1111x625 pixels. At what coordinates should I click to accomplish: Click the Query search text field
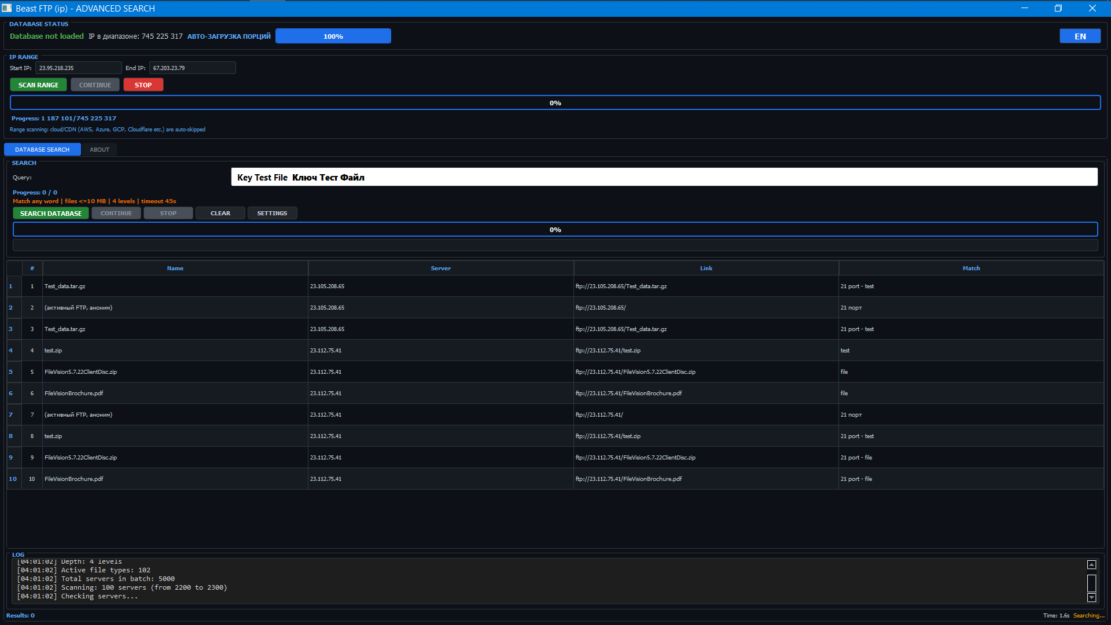pos(664,177)
